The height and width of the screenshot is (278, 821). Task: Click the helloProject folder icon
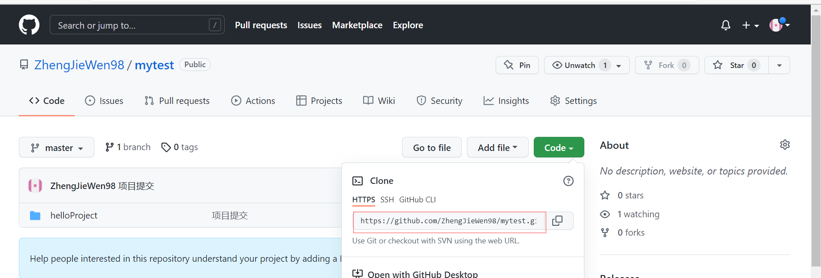point(35,216)
